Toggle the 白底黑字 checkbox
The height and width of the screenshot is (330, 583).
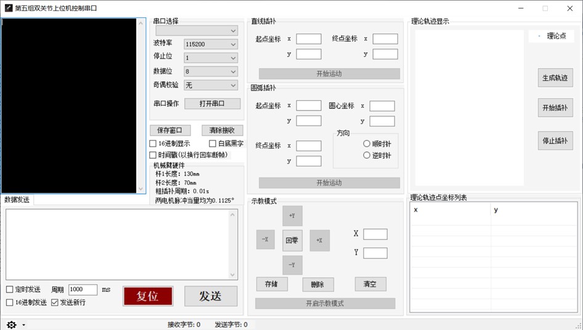(x=213, y=143)
